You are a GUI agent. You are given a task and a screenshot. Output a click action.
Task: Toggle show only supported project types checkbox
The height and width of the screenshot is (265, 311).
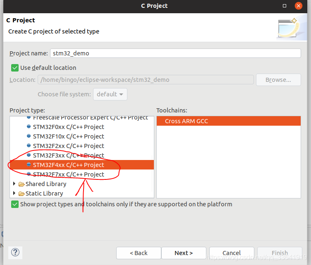click(x=15, y=204)
